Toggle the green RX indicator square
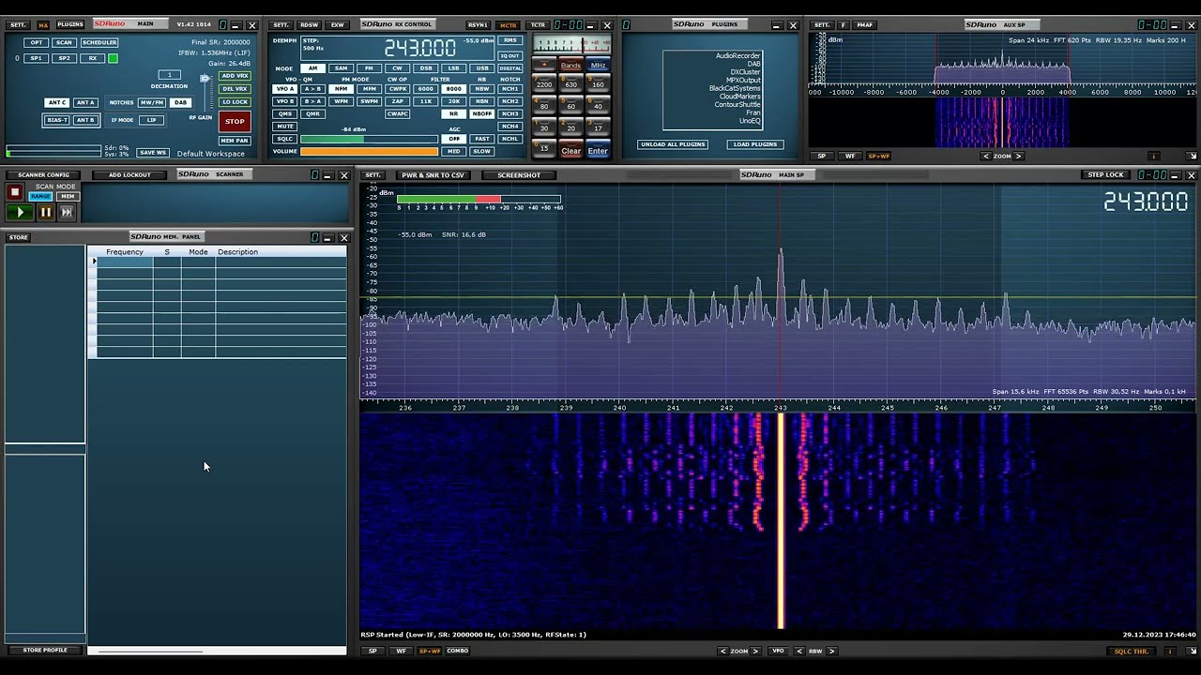The image size is (1201, 675). point(113,58)
